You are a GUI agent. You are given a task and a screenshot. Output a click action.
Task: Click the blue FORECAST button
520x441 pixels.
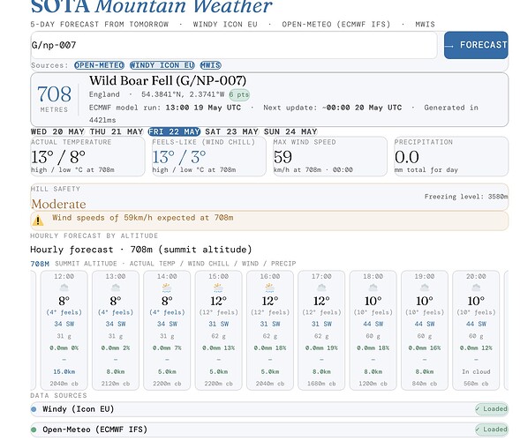pos(476,45)
